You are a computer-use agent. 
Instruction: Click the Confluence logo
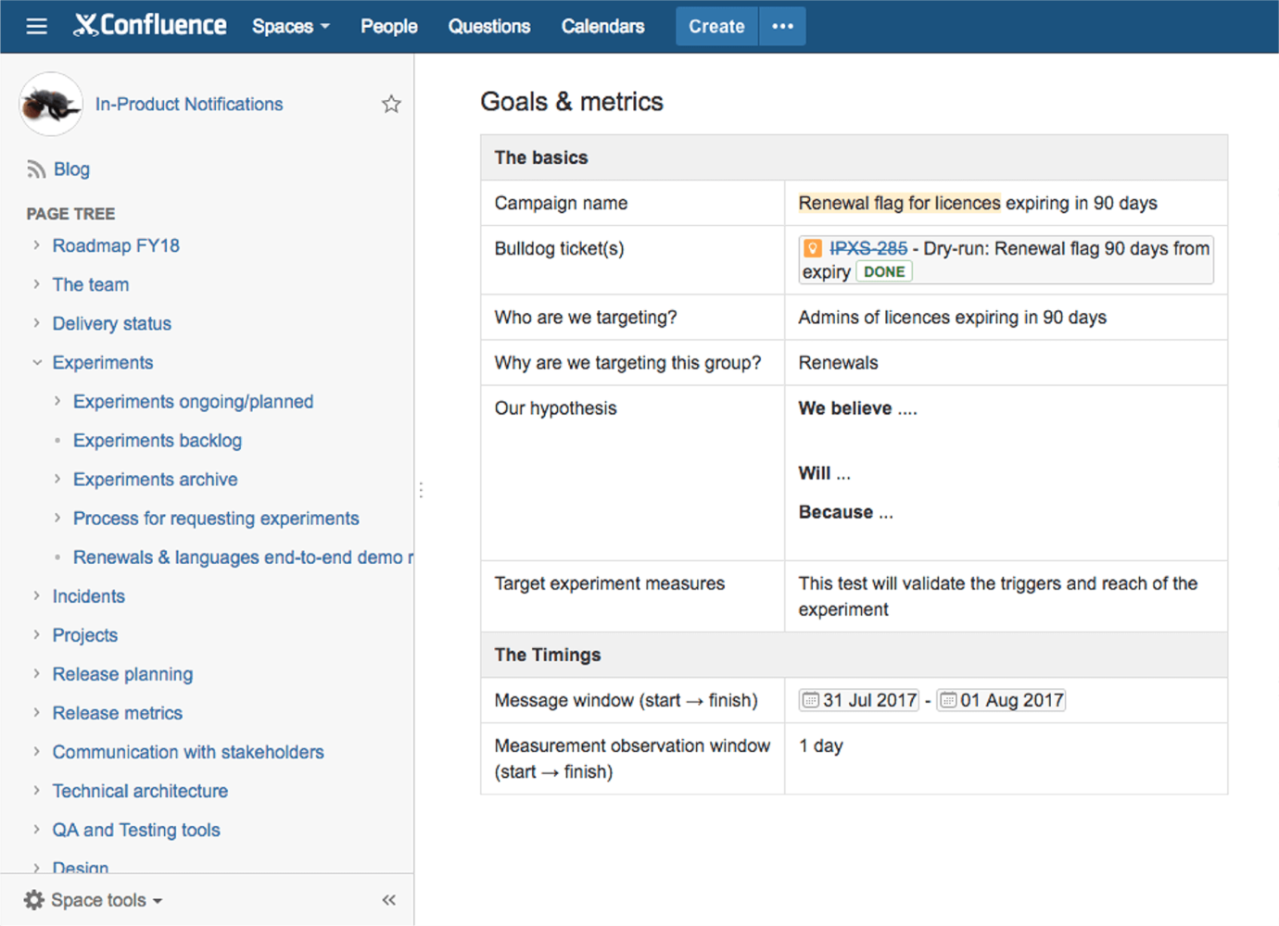(148, 25)
